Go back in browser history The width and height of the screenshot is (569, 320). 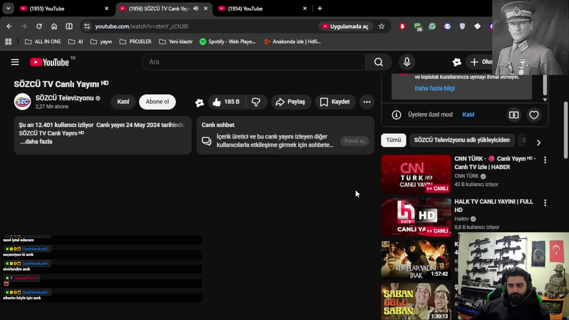click(9, 26)
